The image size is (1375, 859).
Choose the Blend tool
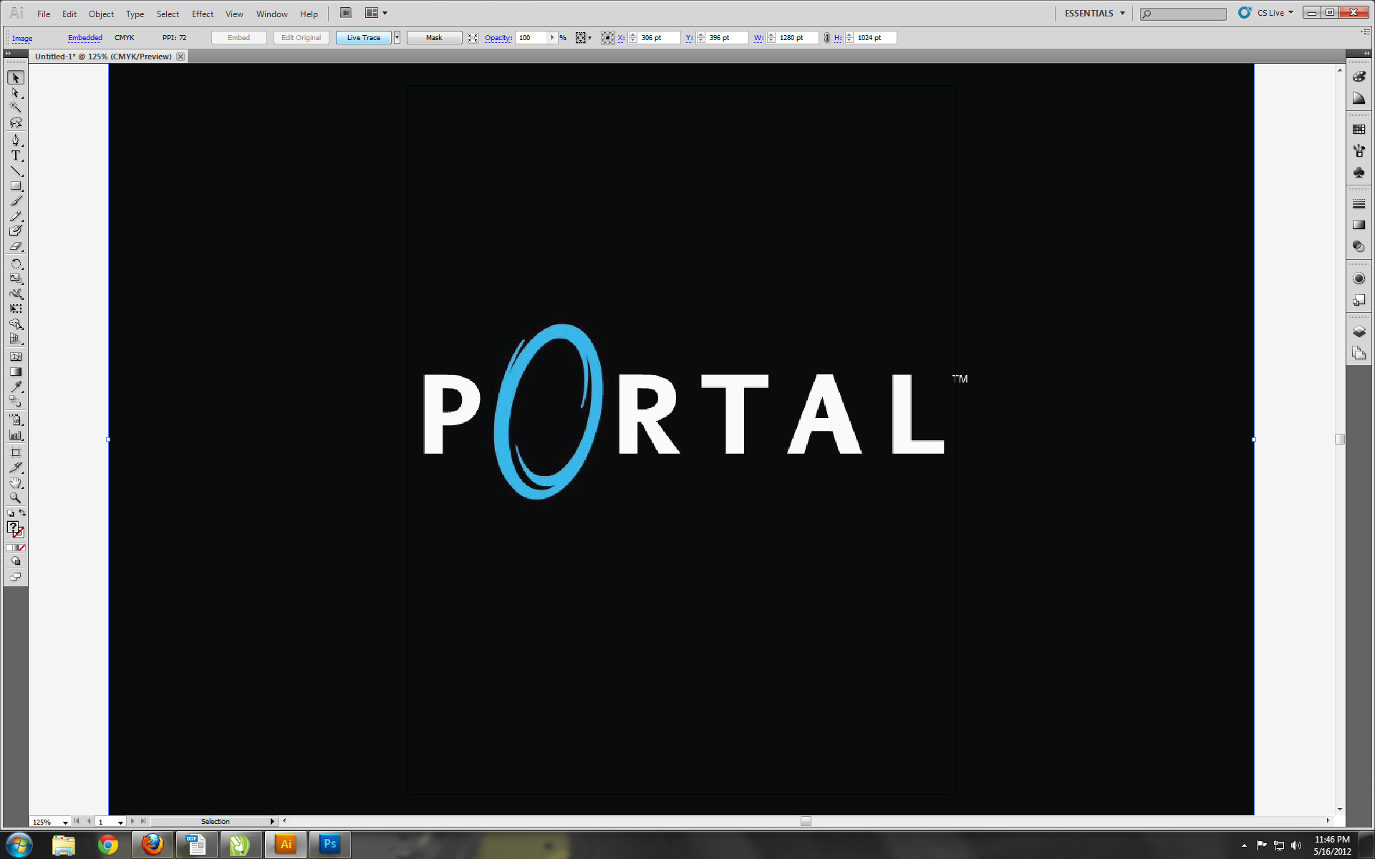pos(16,402)
